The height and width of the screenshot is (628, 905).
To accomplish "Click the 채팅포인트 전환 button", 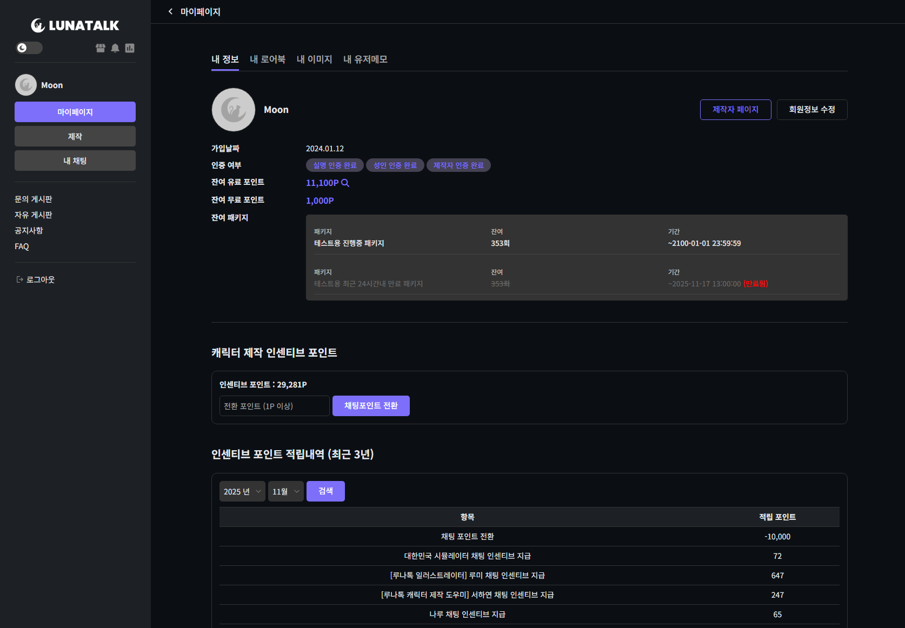I will click(371, 406).
